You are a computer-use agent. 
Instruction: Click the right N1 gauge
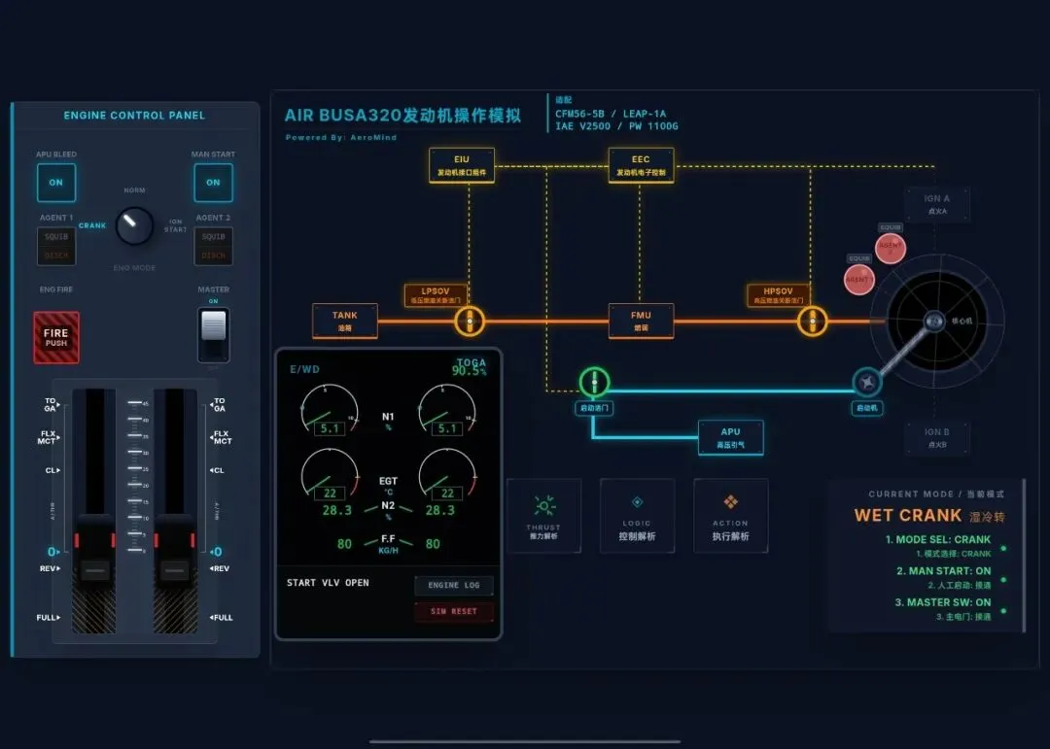[x=447, y=410]
